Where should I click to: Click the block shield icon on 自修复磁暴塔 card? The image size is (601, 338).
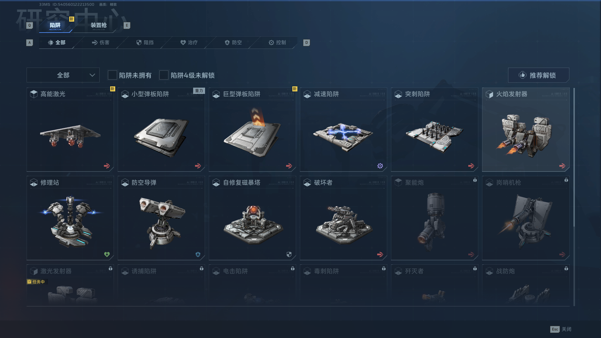pyautogui.click(x=289, y=254)
